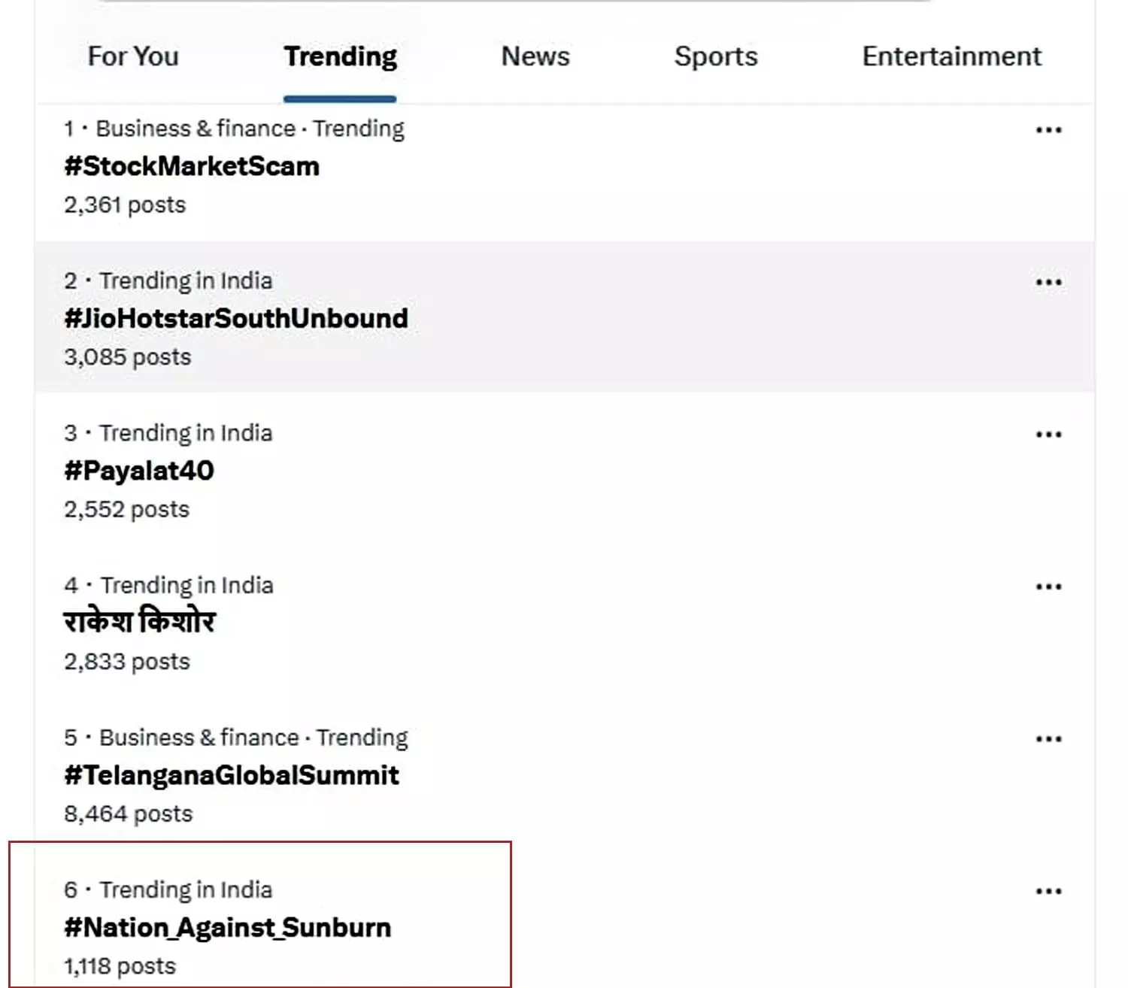This screenshot has width=1128, height=988.
Task: Open the #StockMarketScam hashtag
Action: 192,166
